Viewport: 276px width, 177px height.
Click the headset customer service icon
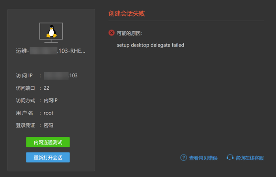click(x=230, y=158)
